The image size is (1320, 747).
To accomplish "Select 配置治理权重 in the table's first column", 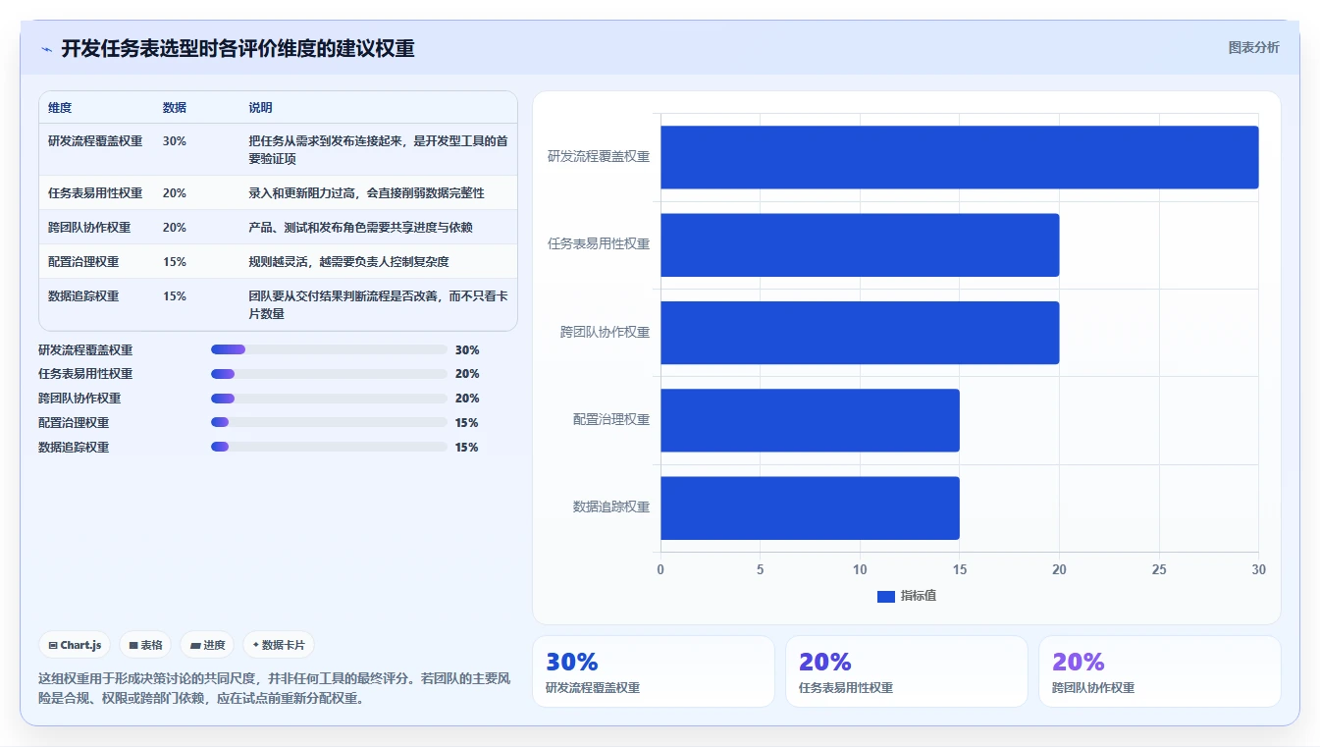I will point(83,262).
